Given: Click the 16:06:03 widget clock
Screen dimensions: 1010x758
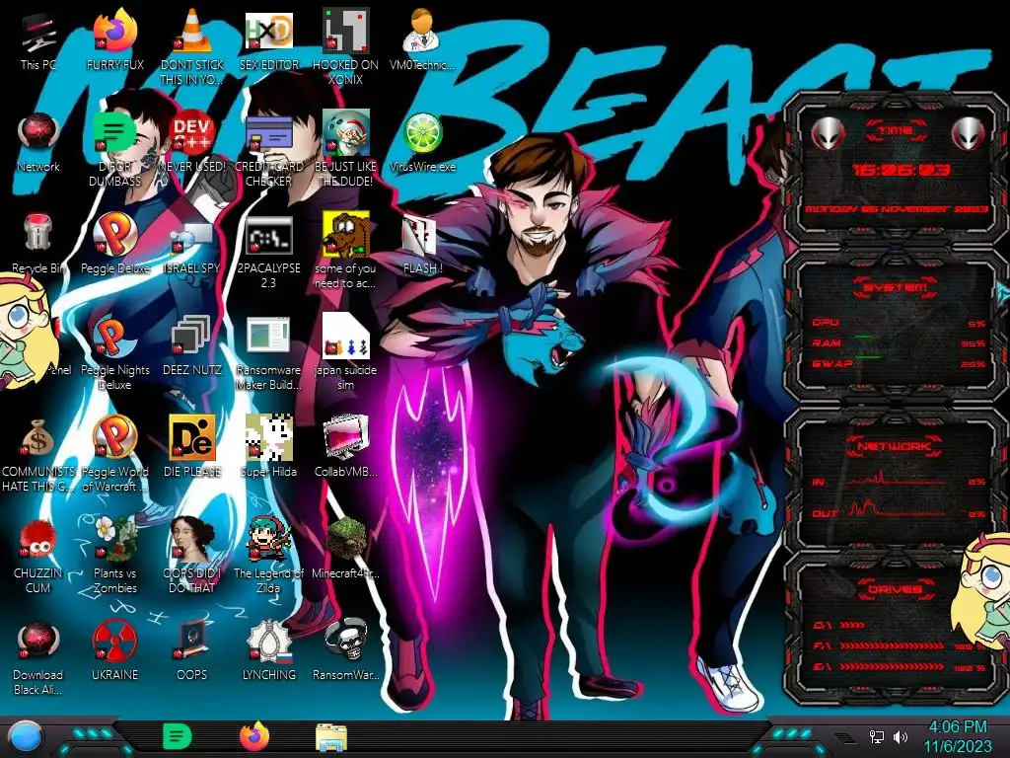Looking at the screenshot, I should coord(902,170).
